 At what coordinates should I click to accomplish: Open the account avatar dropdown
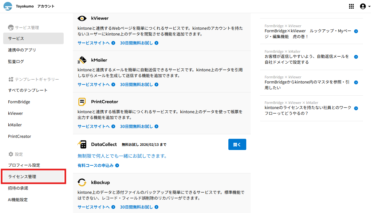click(365, 6)
